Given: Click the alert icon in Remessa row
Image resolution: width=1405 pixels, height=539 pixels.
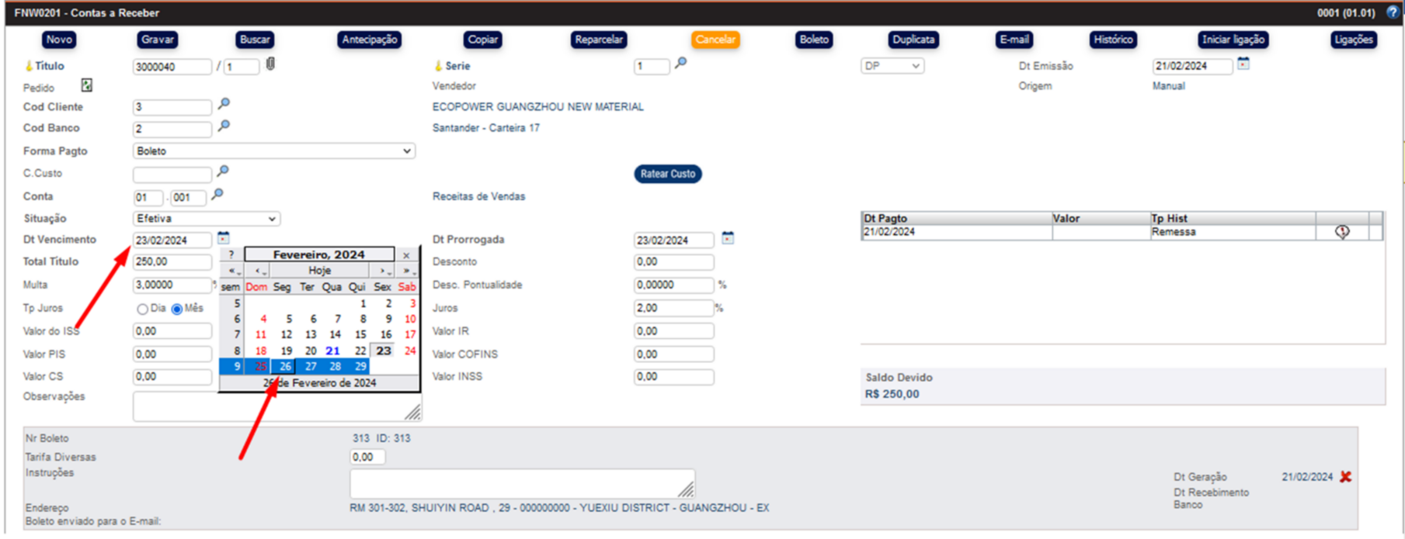Looking at the screenshot, I should [x=1342, y=232].
